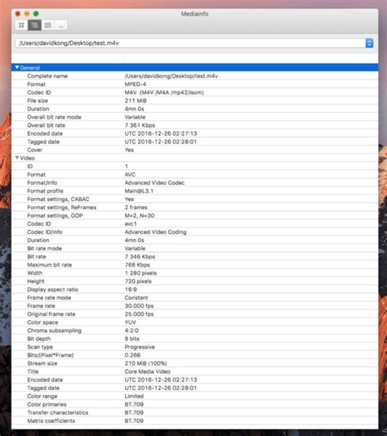
Task: Close the MediaInfo window
Action: click(x=18, y=14)
